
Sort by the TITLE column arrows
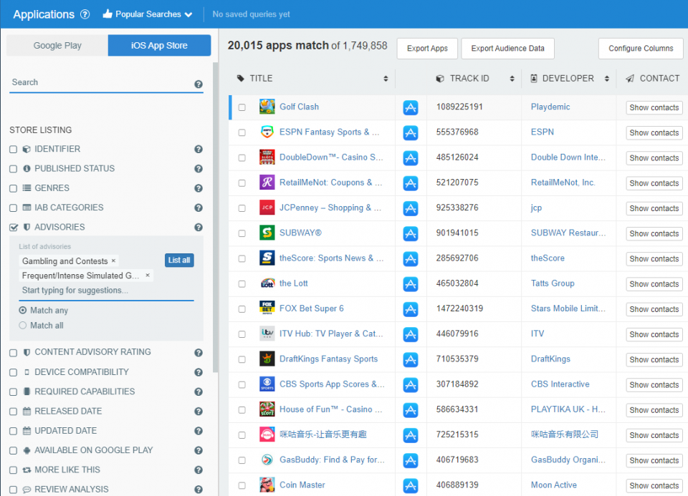[x=386, y=79]
